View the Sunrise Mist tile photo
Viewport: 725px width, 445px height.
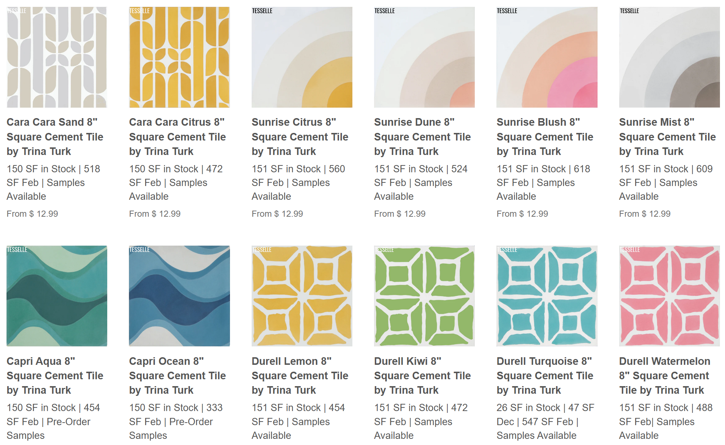(x=669, y=57)
